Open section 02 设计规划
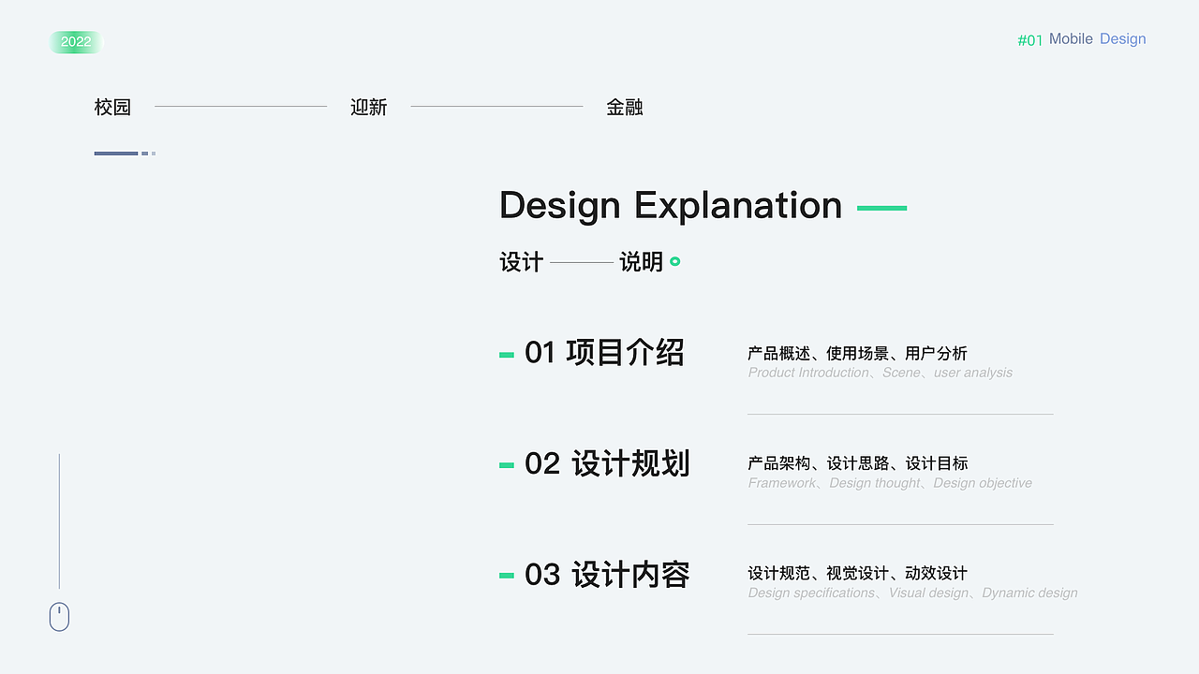1199x674 pixels. click(607, 463)
